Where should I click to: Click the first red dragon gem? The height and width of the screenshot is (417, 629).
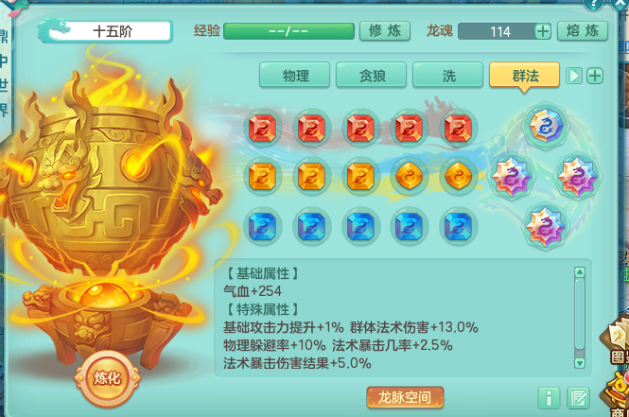pyautogui.click(x=262, y=128)
